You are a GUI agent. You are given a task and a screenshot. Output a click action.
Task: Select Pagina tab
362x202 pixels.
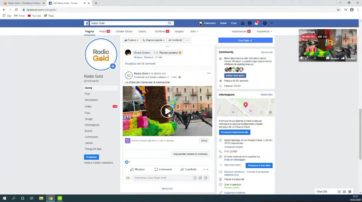(90, 31)
